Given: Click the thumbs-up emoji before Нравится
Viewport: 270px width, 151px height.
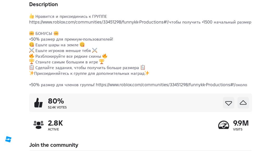Looking at the screenshot, I should [x=32, y=16].
